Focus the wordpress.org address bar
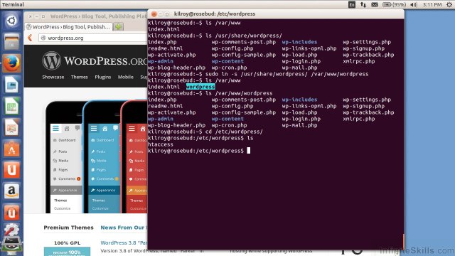This screenshot has height=256, width=455. [x=93, y=38]
